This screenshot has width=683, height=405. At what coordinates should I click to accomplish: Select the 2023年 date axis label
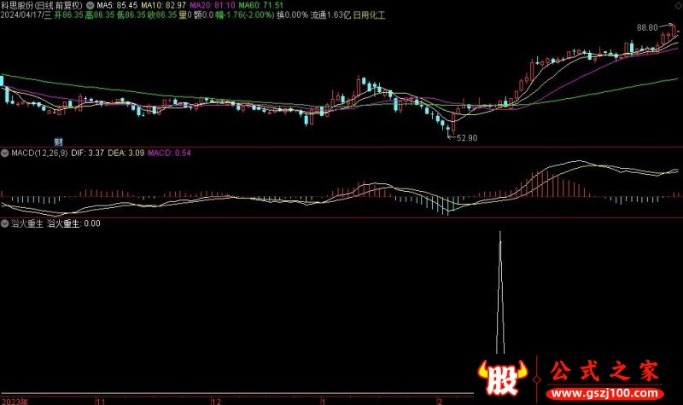15,400
